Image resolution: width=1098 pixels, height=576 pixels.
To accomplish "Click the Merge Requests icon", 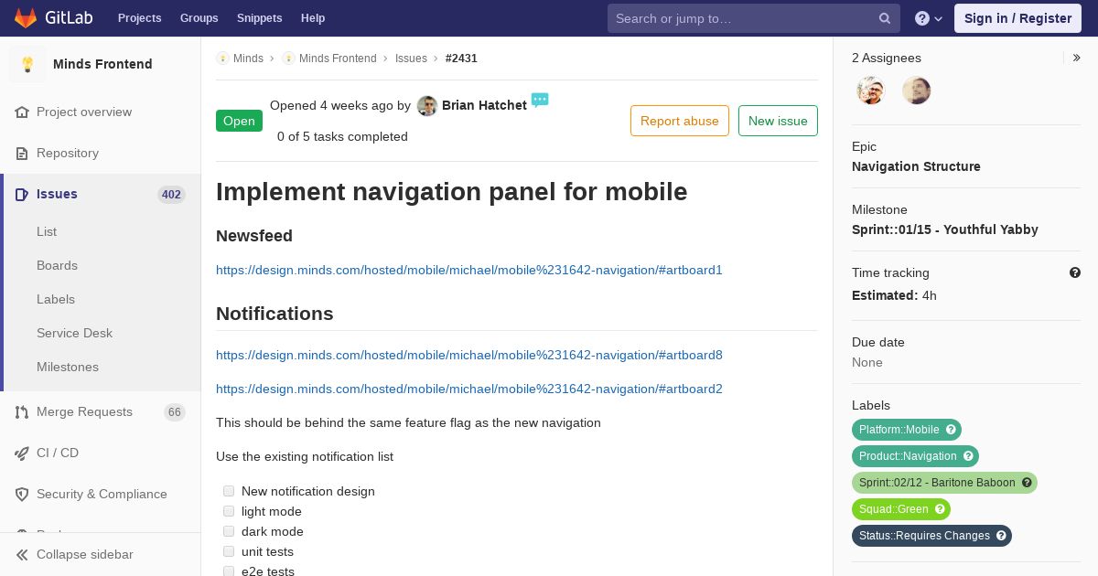I will 22,411.
